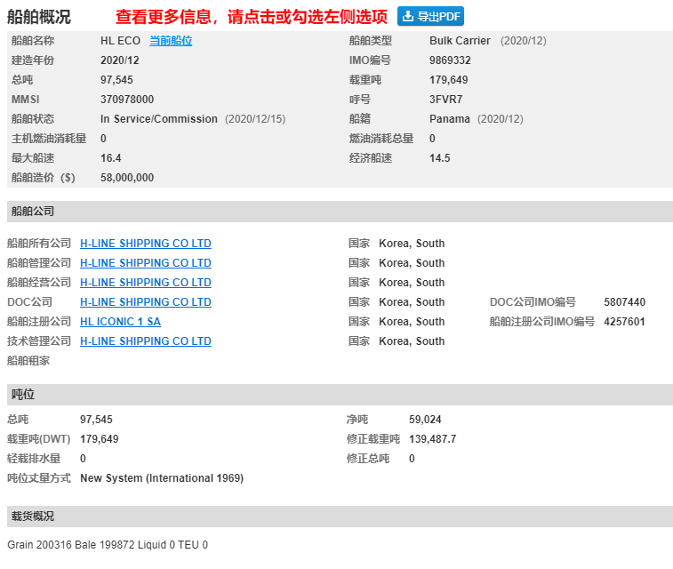Select build year value 2020/12
Image resolution: width=673 pixels, height=569 pixels.
coord(120,60)
